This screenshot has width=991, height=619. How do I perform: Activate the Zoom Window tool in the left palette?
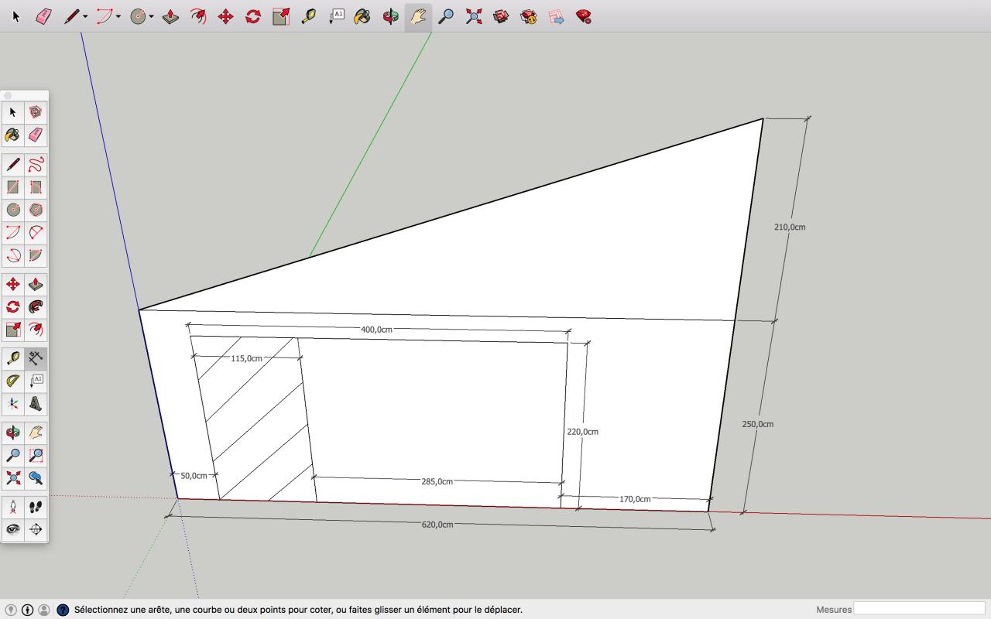[x=36, y=455]
